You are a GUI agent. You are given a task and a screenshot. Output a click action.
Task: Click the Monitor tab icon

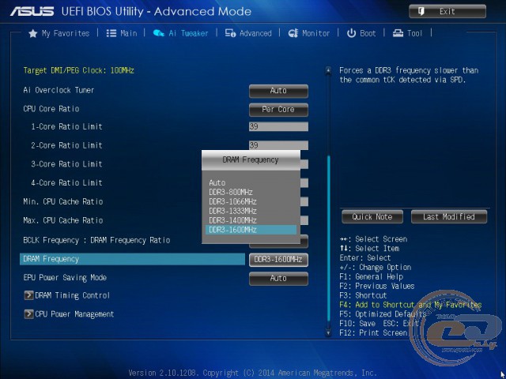[x=293, y=33]
